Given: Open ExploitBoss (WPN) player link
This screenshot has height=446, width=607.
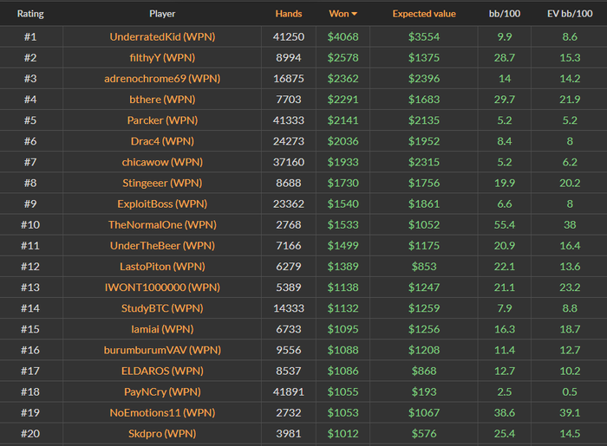Looking at the screenshot, I should click(x=162, y=204).
